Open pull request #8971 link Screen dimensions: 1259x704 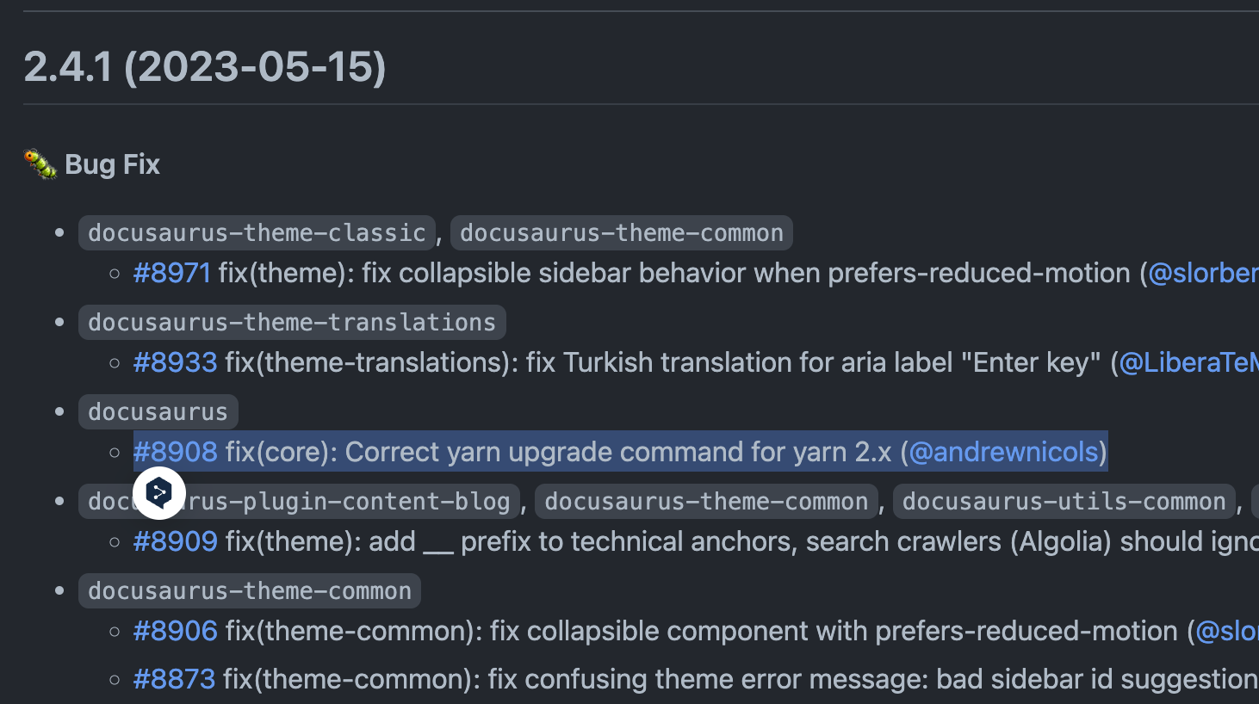(172, 273)
